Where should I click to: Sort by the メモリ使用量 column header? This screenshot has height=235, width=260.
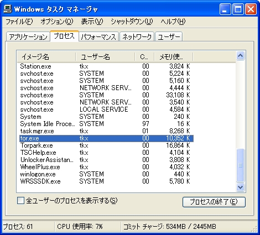click(173, 56)
